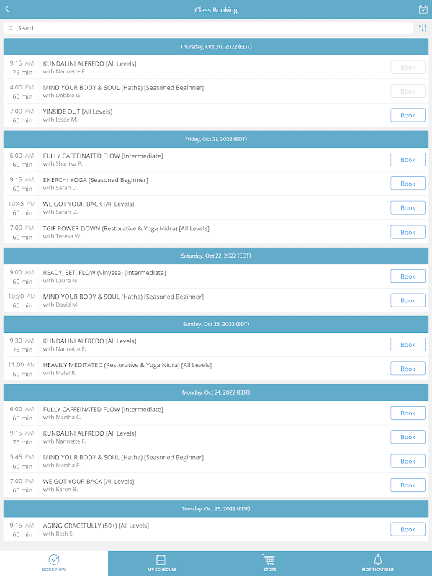Tap the back arrow in header
Viewport: 432px width, 576px height.
(7, 9)
